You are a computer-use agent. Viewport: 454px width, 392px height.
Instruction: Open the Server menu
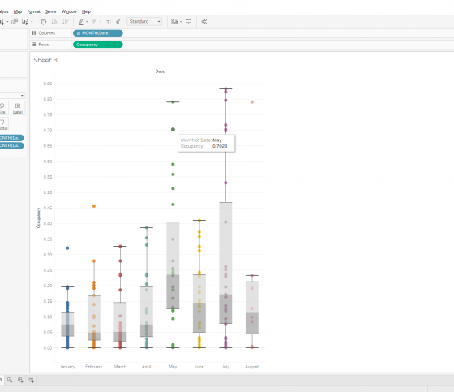tap(50, 11)
